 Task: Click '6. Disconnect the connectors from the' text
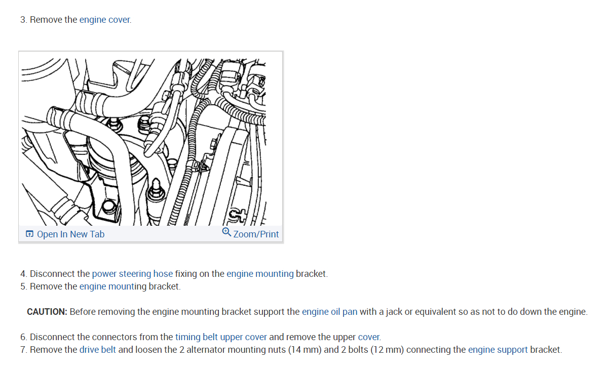[x=97, y=337]
